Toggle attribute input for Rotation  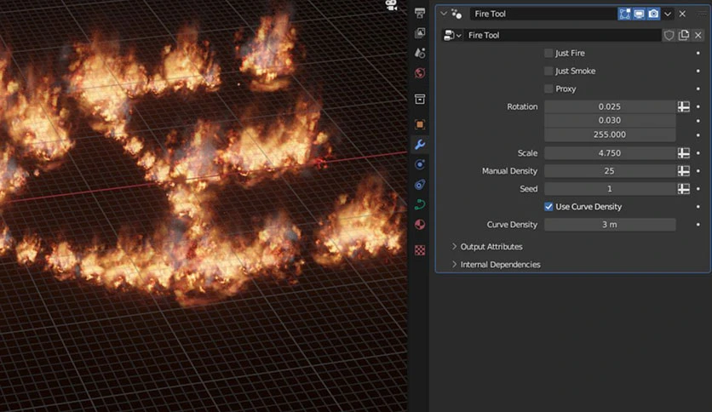click(684, 106)
